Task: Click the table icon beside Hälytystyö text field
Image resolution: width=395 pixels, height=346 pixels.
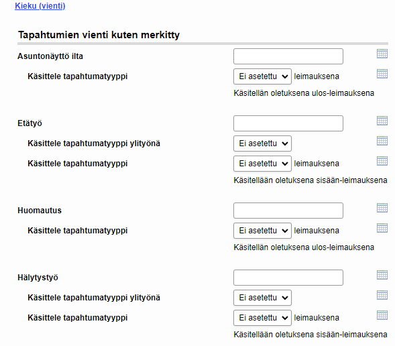Action: point(382,275)
